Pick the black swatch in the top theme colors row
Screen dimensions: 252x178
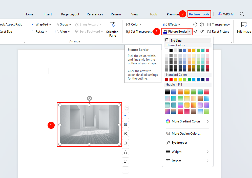171,50
